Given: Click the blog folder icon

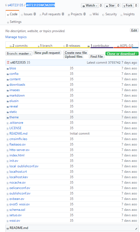Looking at the screenshot, I should click(x=8, y=69).
